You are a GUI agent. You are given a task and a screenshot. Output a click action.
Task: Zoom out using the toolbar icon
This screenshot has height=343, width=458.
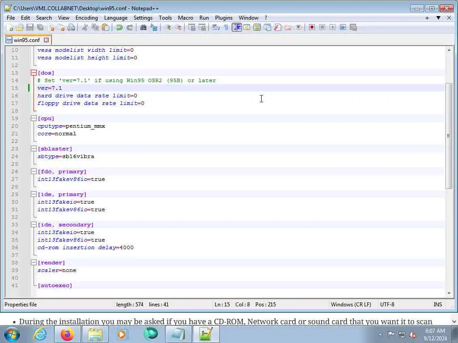pyautogui.click(x=178, y=27)
